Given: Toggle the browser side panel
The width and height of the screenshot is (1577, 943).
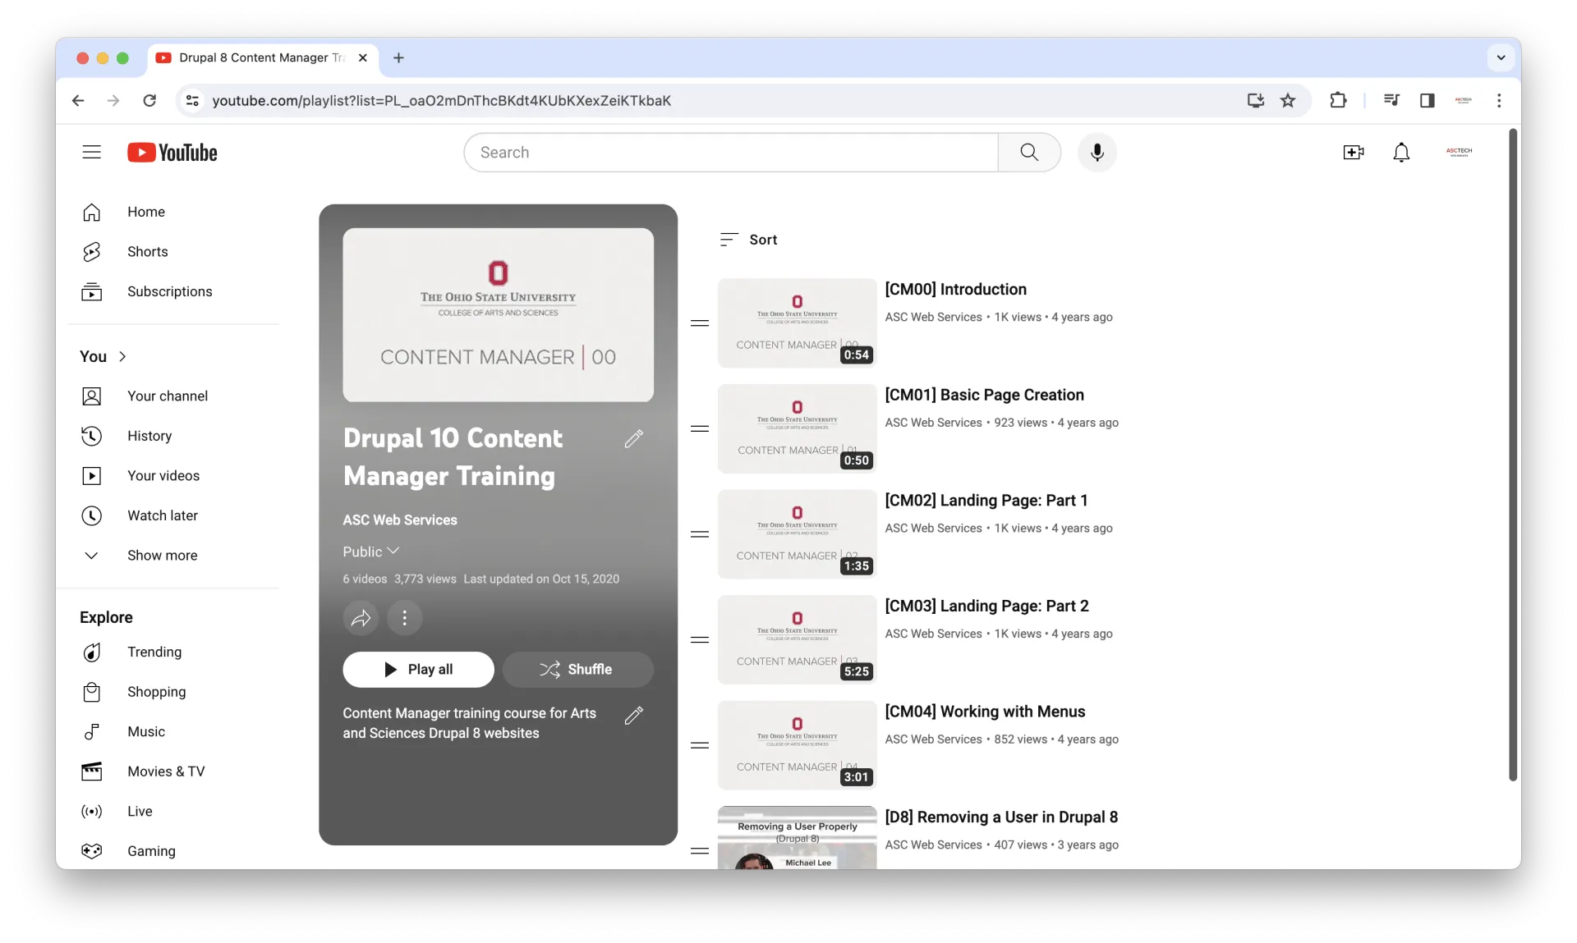Looking at the screenshot, I should coord(1428,100).
